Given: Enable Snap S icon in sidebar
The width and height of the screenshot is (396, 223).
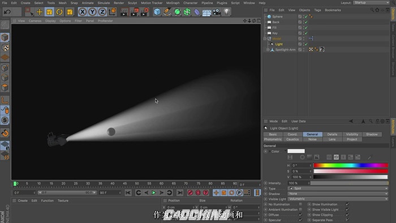Looking at the screenshot, I should (x=5, y=120).
